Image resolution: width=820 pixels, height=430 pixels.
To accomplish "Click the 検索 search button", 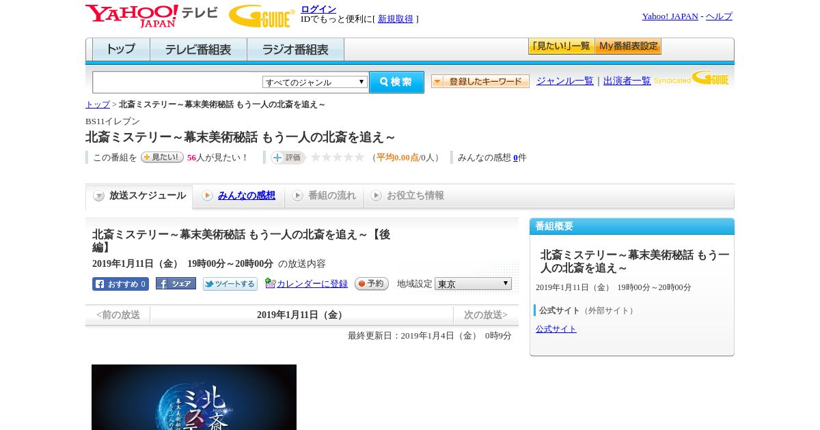I will tap(396, 82).
